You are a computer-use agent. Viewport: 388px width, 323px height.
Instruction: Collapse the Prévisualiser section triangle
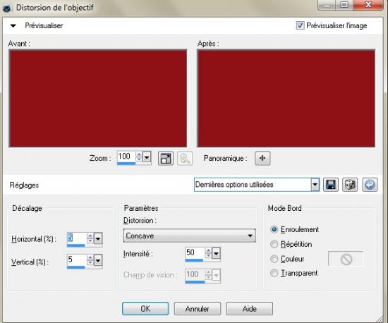pyautogui.click(x=13, y=25)
